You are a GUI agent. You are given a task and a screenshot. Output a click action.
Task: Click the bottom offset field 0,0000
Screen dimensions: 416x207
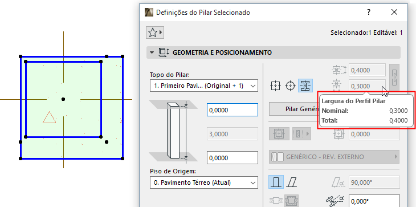(x=232, y=157)
